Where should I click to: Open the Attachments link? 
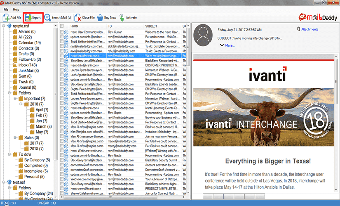310,29
